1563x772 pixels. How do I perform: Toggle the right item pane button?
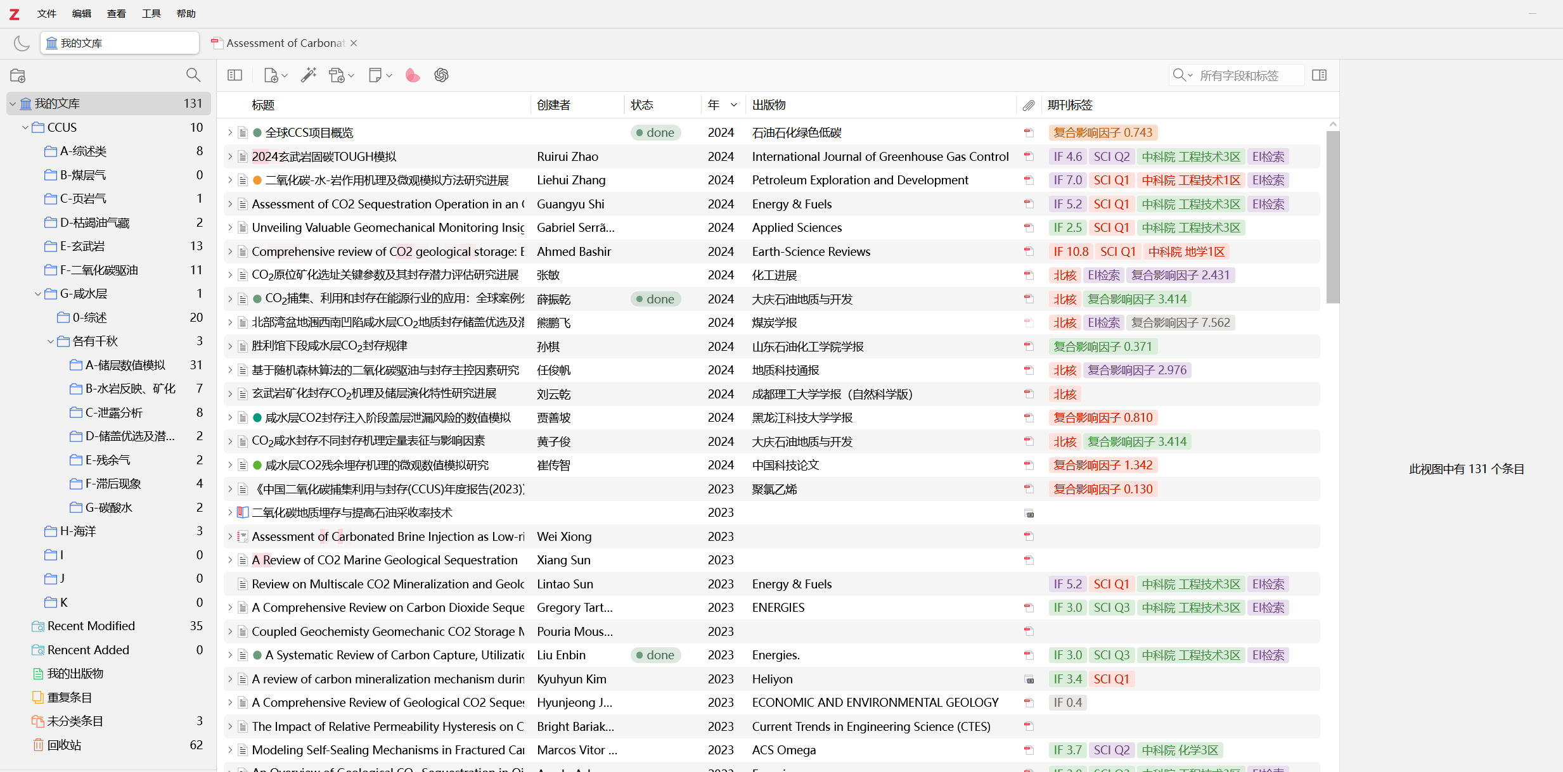point(1320,75)
